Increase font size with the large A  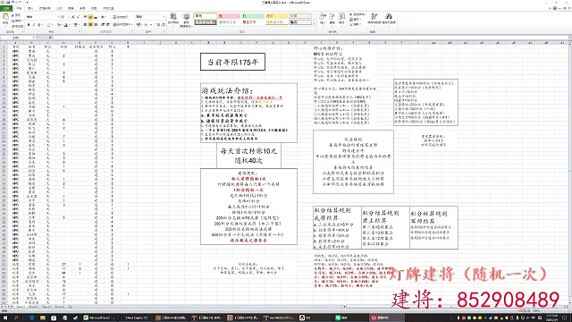[73, 17]
